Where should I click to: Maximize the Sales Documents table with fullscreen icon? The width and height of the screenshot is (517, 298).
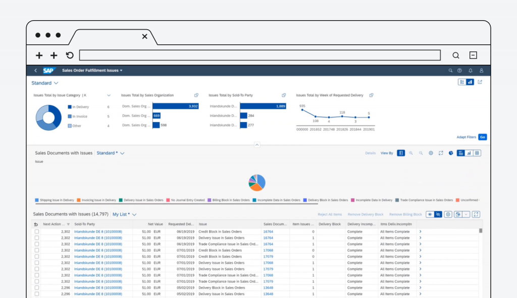476,214
